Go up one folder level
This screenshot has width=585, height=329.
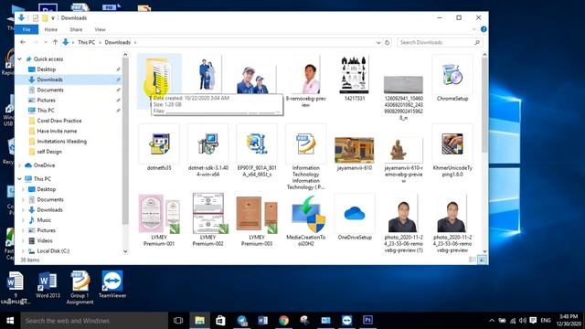55,43
